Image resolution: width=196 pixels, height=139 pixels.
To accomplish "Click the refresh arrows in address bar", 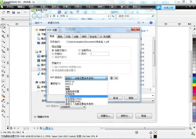I will pyautogui.click(x=113, y=16).
